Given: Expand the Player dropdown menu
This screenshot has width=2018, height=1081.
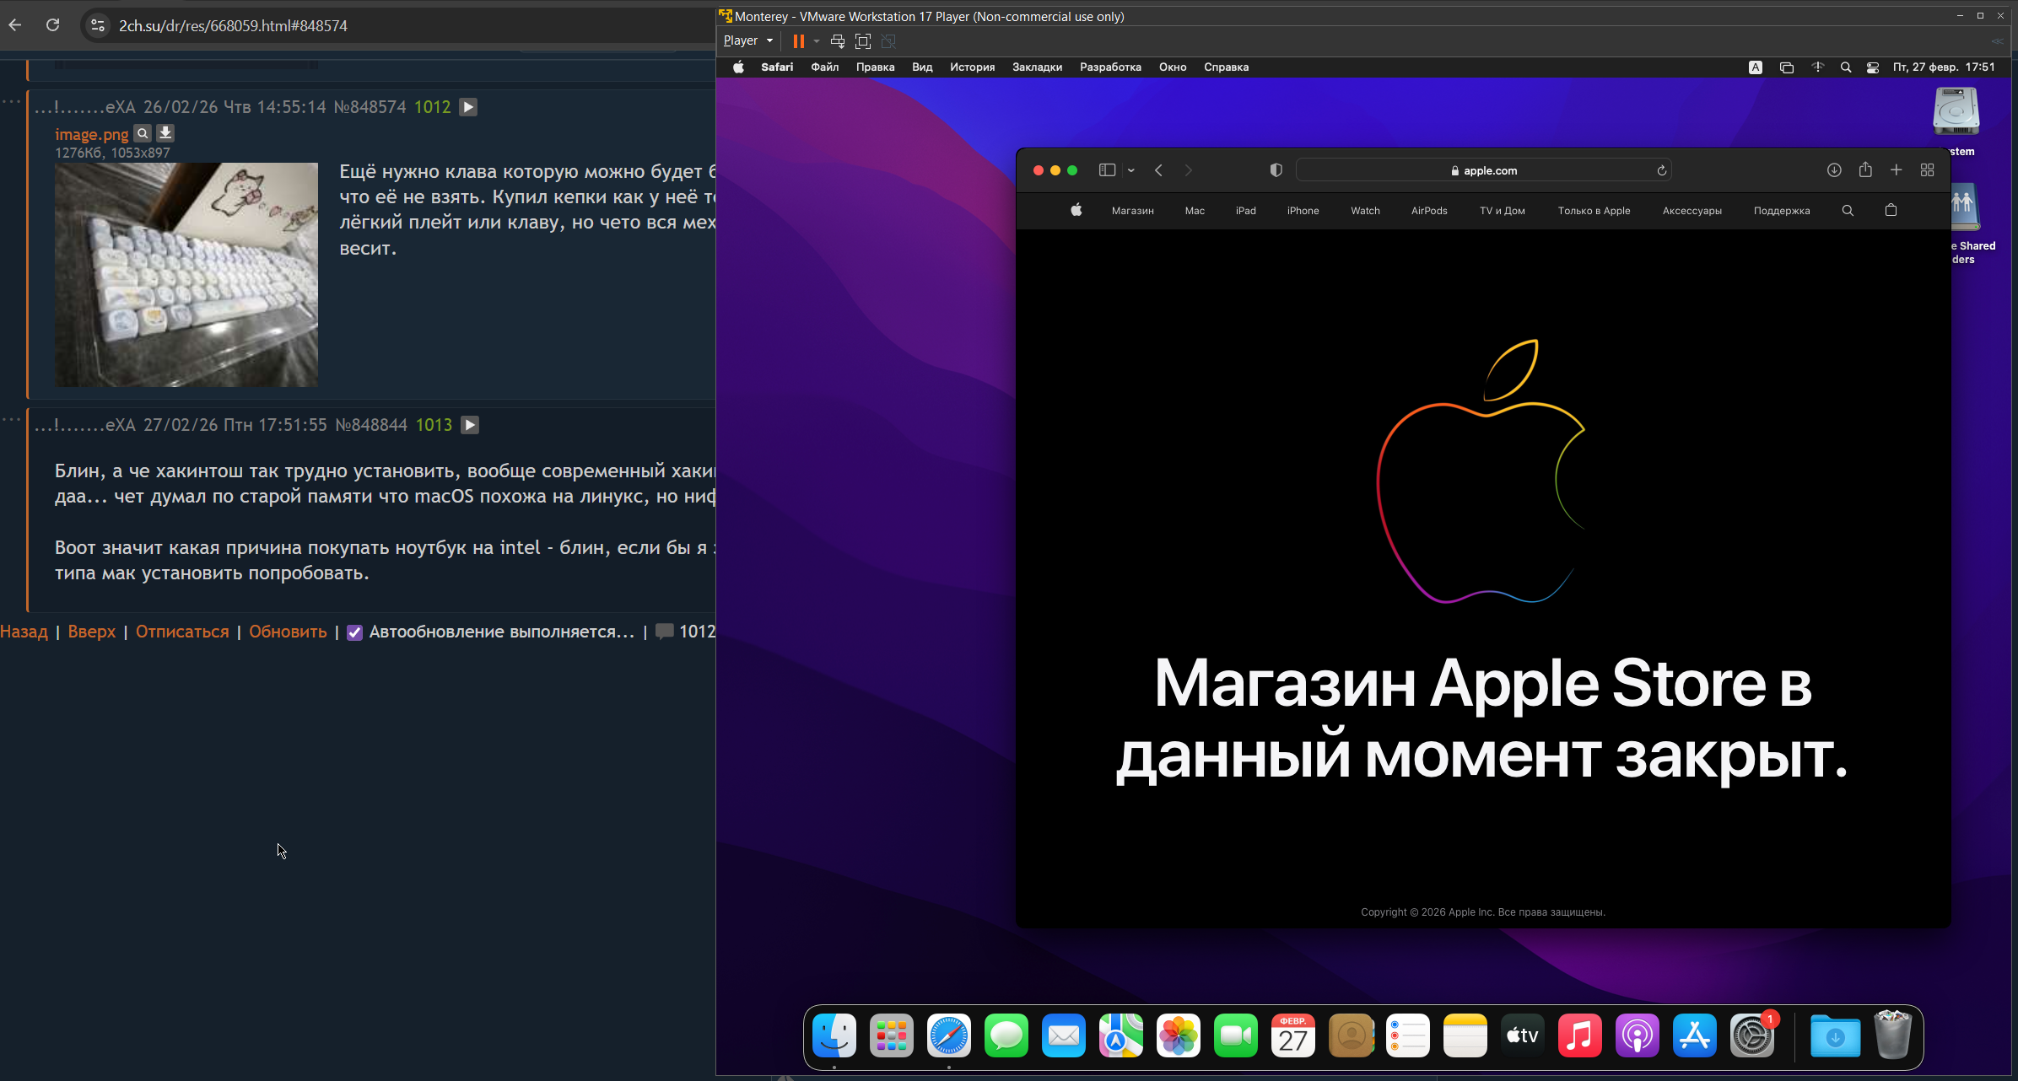Looking at the screenshot, I should pos(748,40).
